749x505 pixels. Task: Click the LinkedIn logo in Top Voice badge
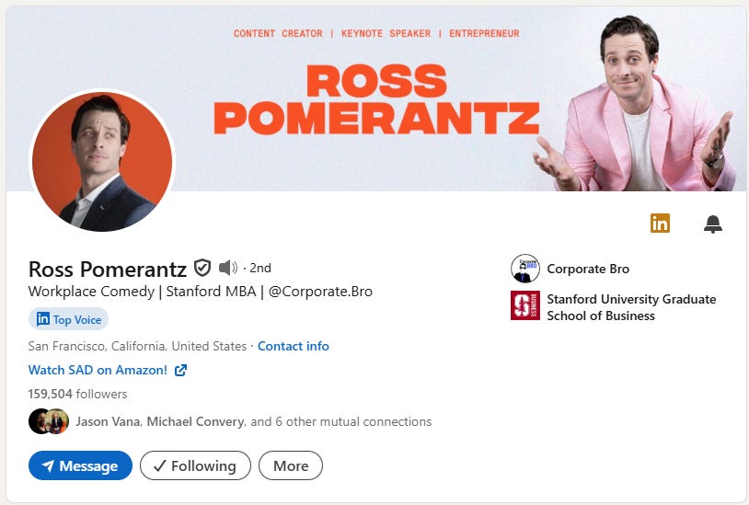[x=43, y=318]
